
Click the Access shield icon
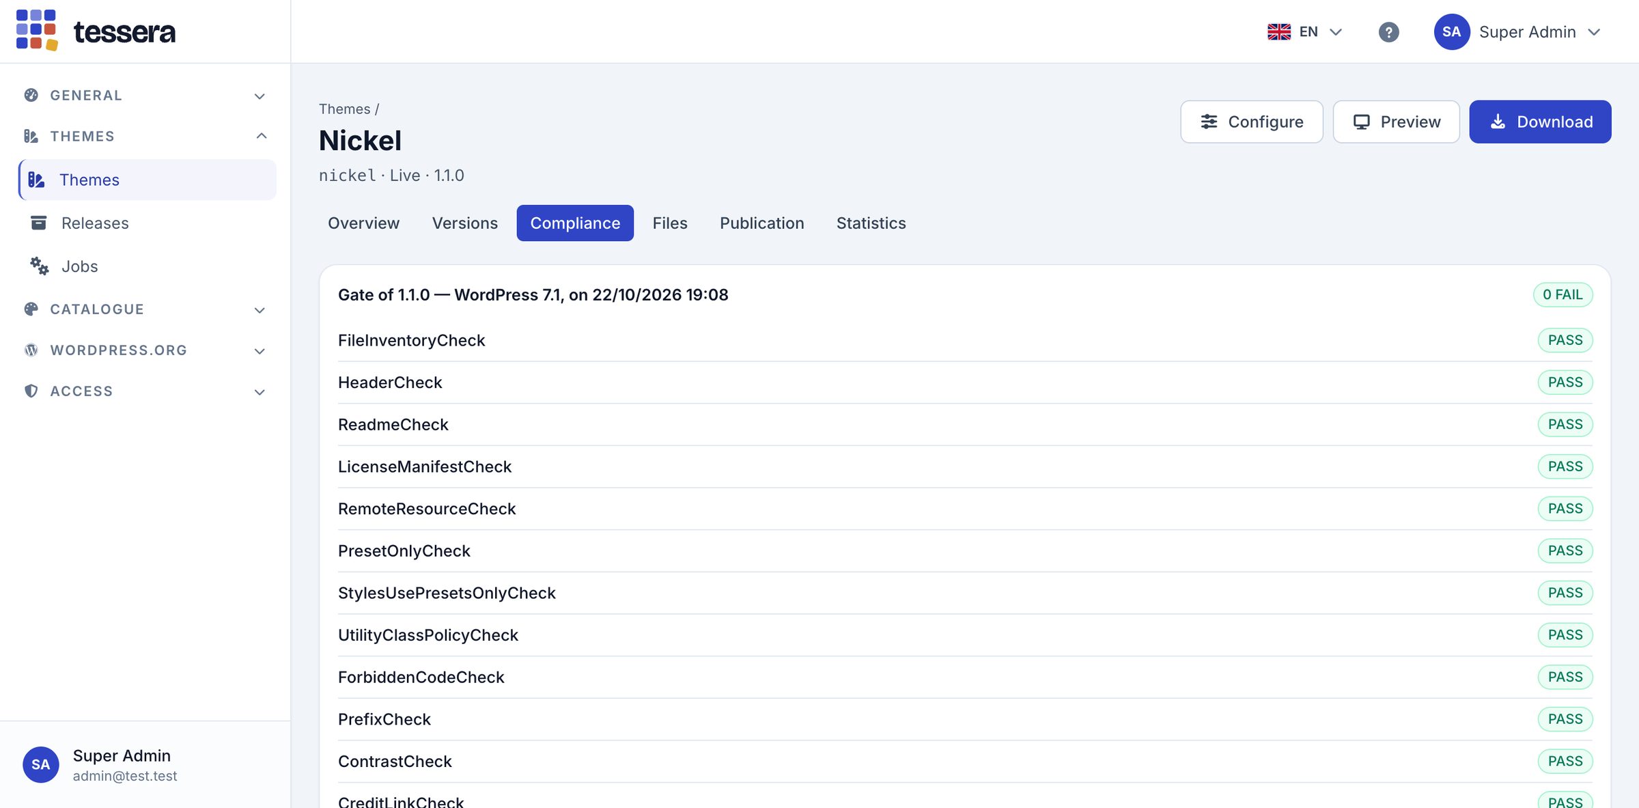pos(31,391)
